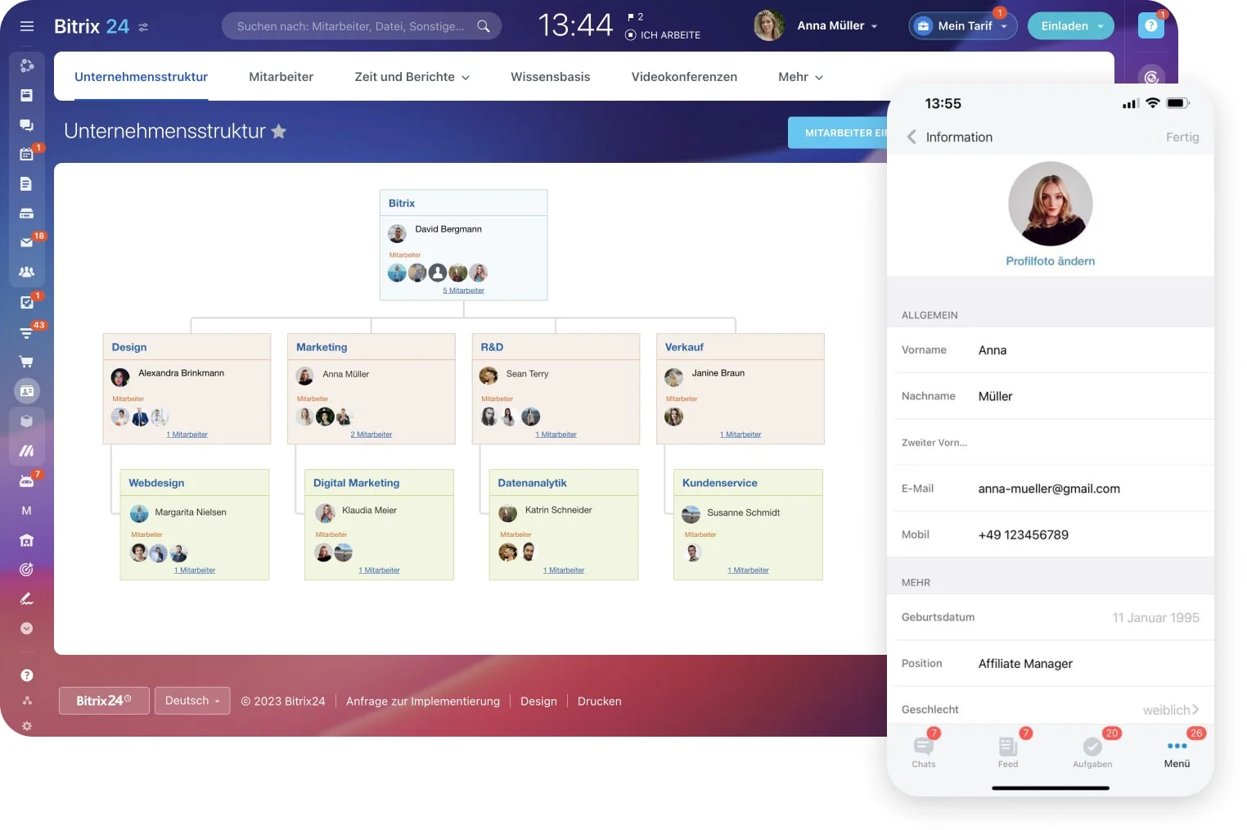Select the highlighted employee badge icon
The height and width of the screenshot is (830, 1247).
pyautogui.click(x=27, y=390)
